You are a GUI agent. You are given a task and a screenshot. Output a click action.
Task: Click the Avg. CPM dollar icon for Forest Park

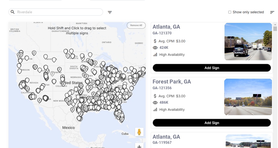click(x=155, y=96)
